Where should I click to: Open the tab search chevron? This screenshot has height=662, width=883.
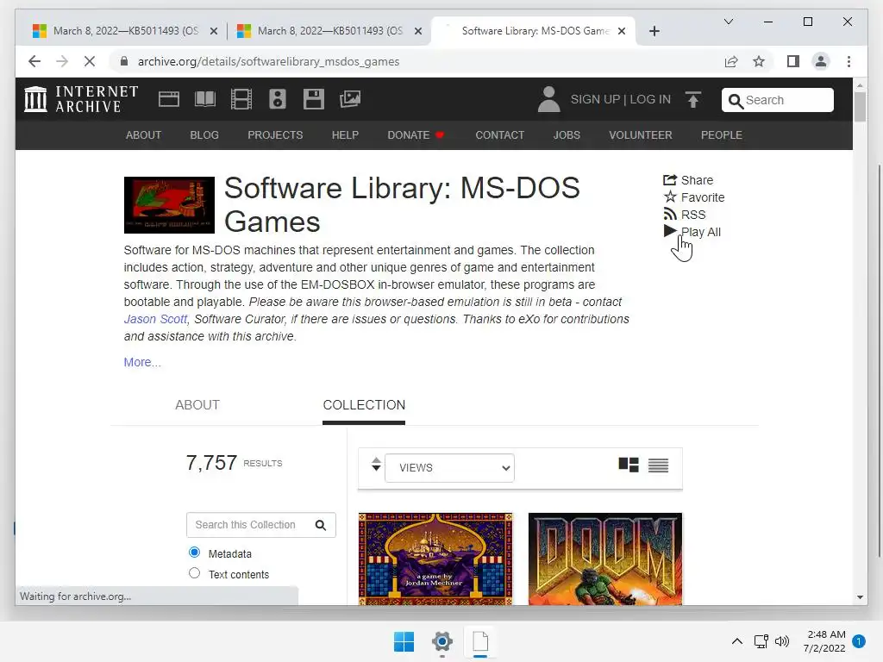[728, 22]
